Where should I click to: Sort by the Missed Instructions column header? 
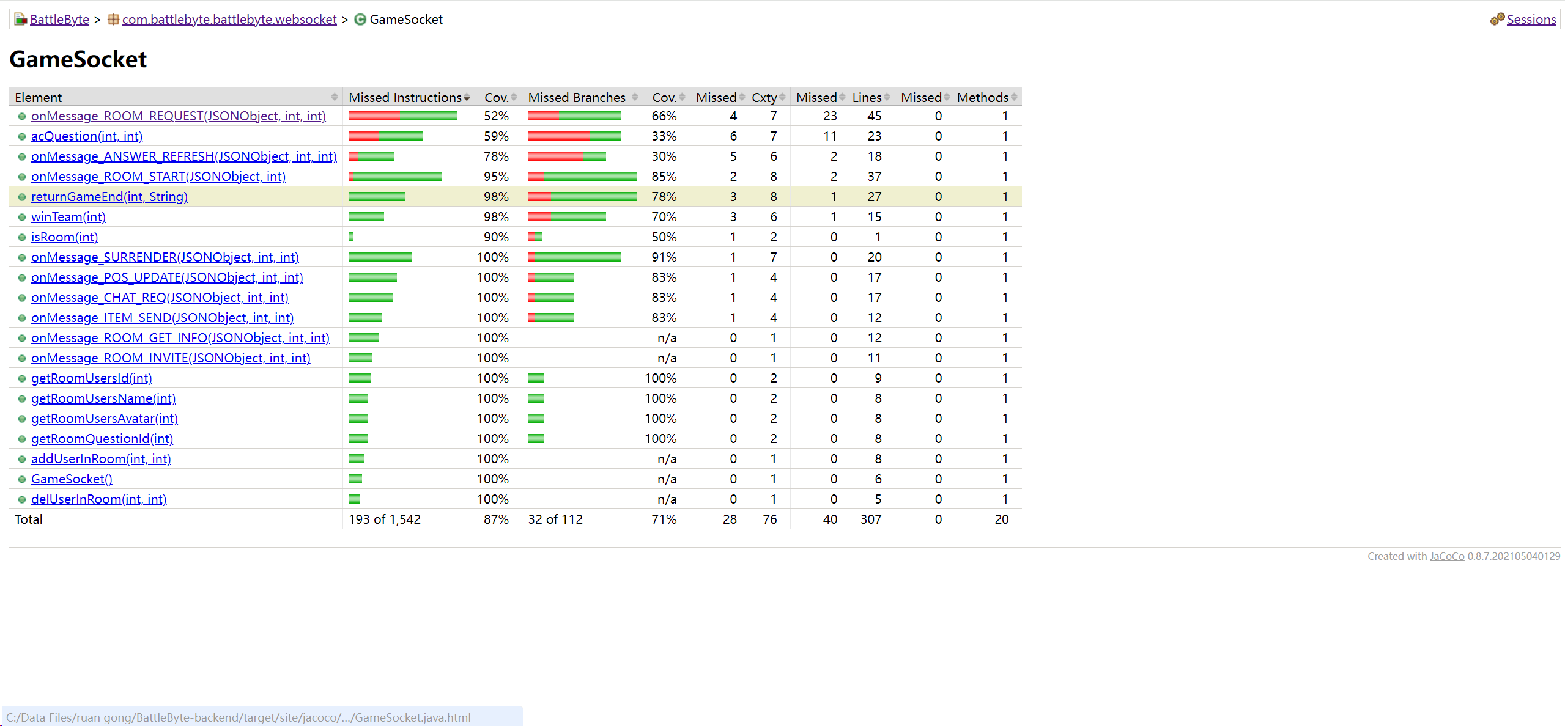[405, 97]
